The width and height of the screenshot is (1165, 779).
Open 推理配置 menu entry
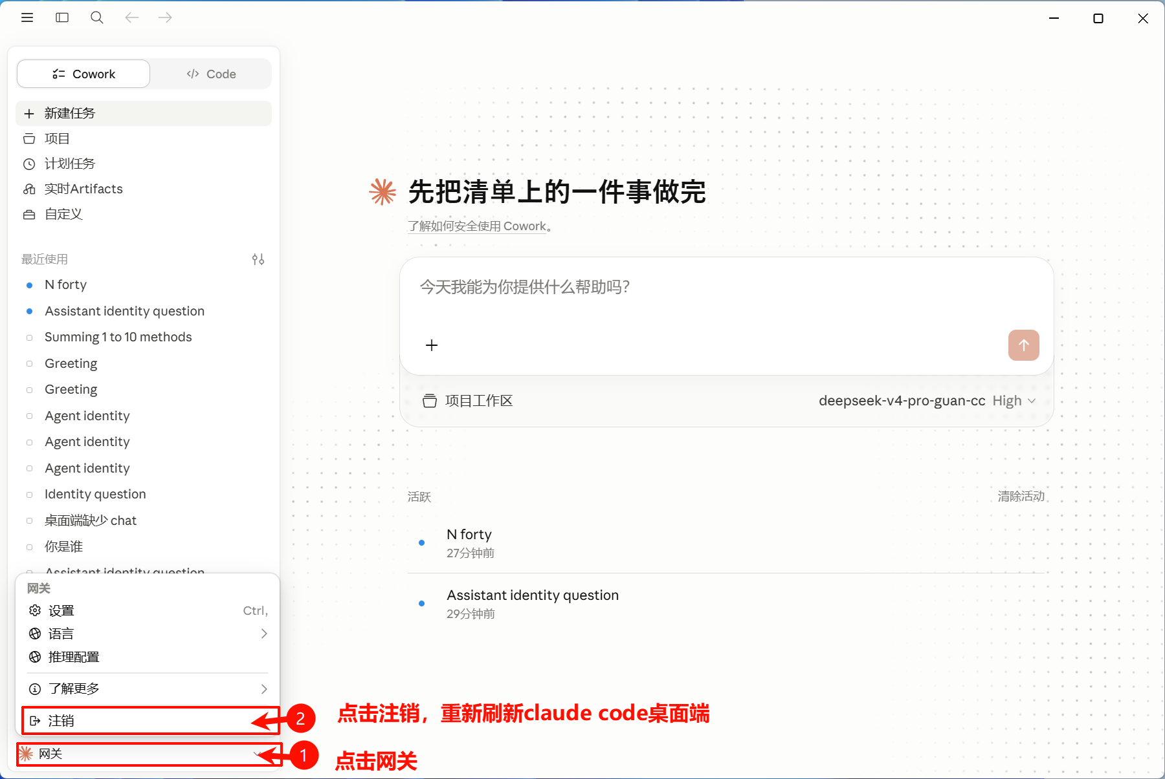(x=148, y=657)
